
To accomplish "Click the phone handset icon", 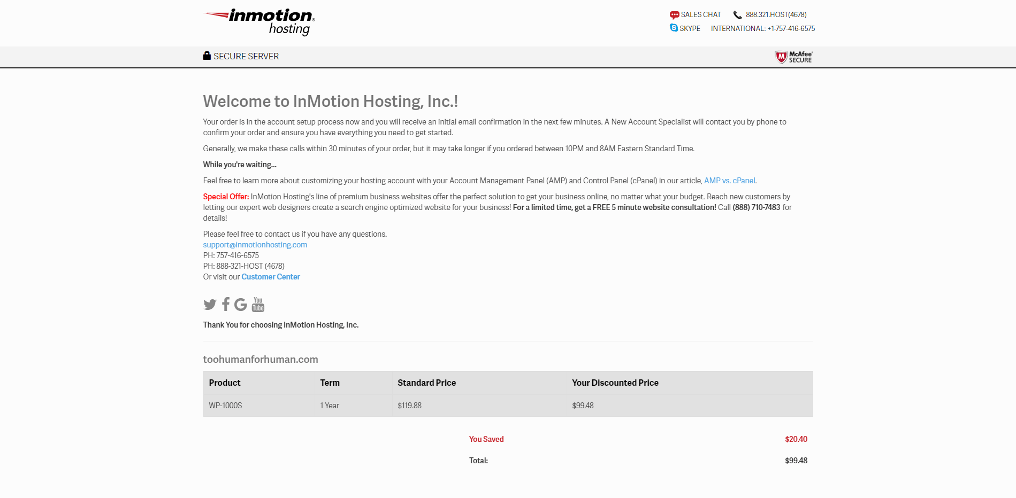I will [x=737, y=15].
